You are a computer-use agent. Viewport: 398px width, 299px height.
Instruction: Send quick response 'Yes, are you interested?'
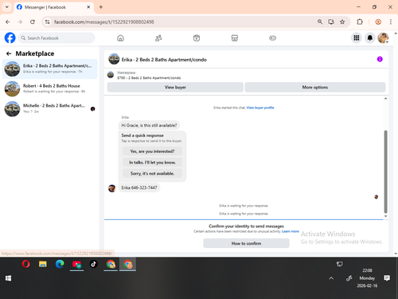coord(152,151)
